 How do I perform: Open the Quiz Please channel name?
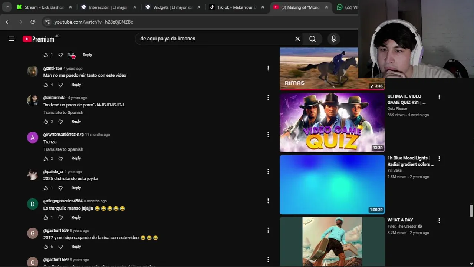pos(397,109)
